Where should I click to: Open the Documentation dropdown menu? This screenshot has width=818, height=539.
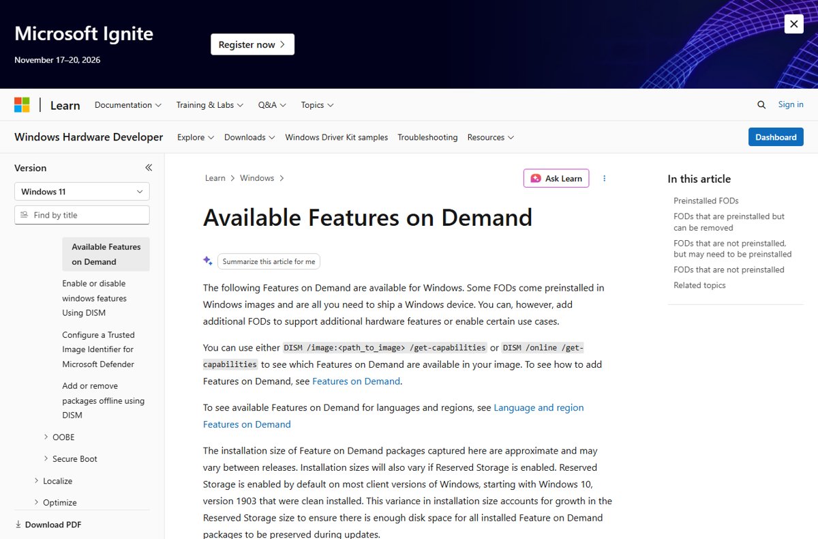click(128, 105)
